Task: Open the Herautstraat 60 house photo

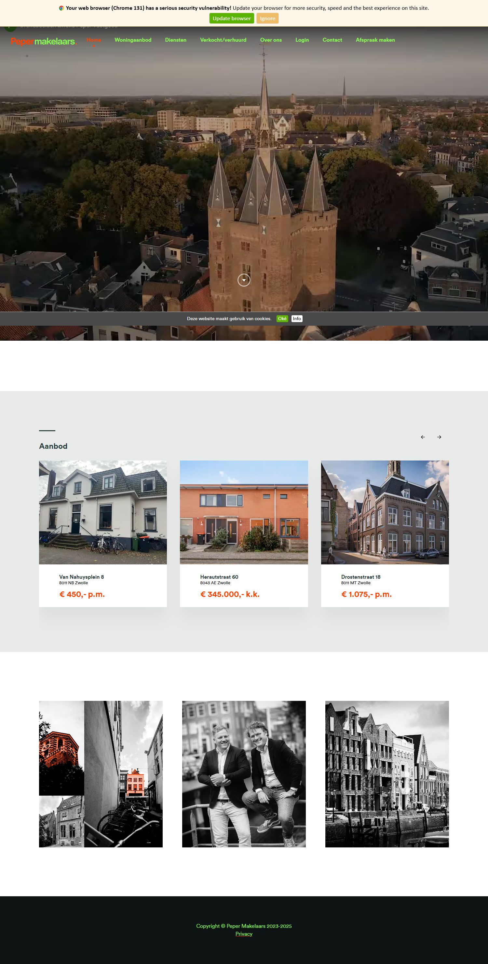Action: pyautogui.click(x=244, y=512)
